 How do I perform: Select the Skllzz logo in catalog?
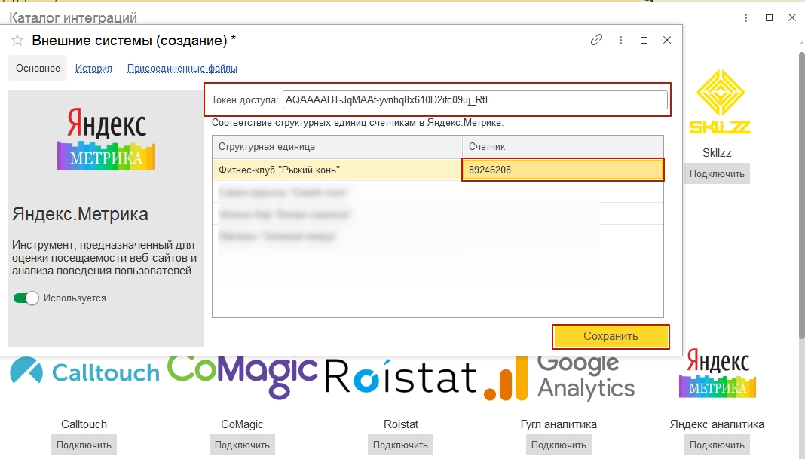(721, 102)
